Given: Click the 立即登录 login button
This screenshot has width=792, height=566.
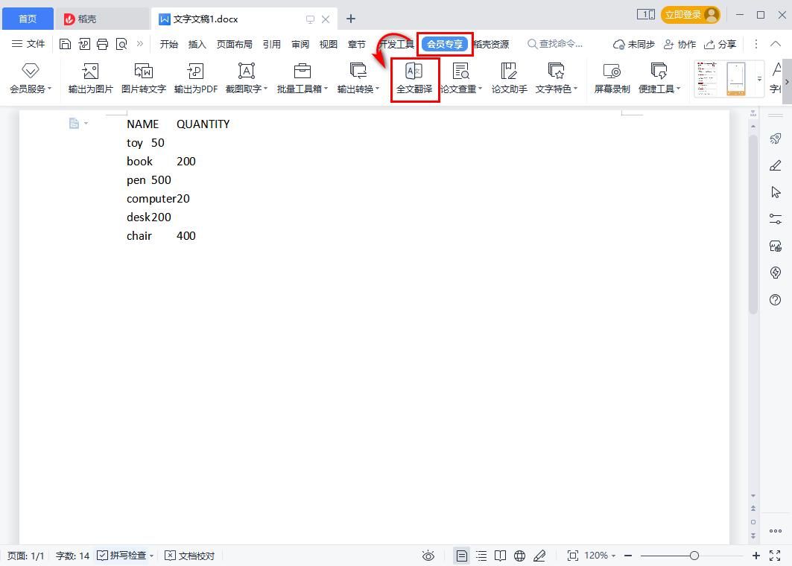Looking at the screenshot, I should 685,13.
